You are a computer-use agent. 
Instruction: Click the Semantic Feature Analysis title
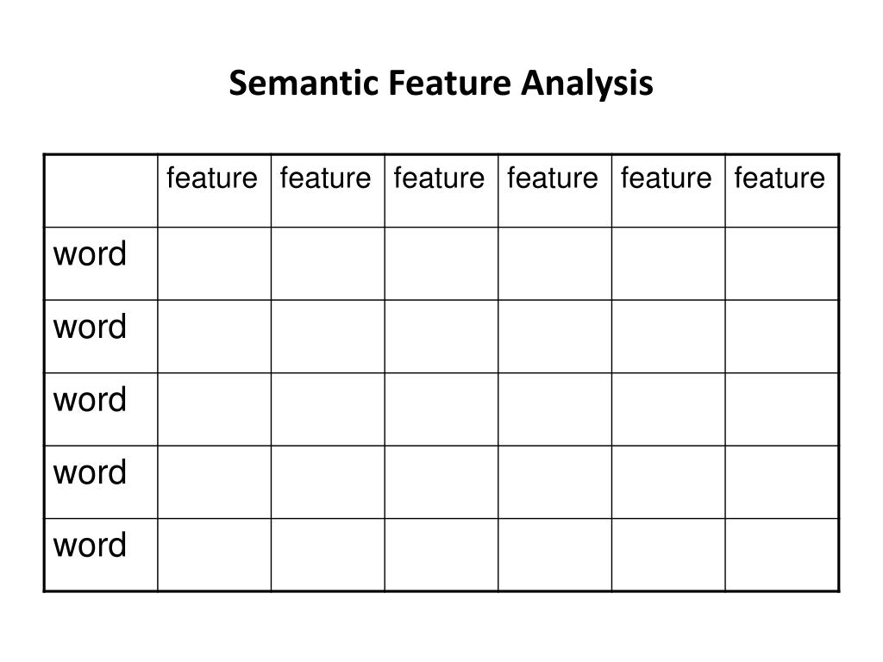coord(441,84)
